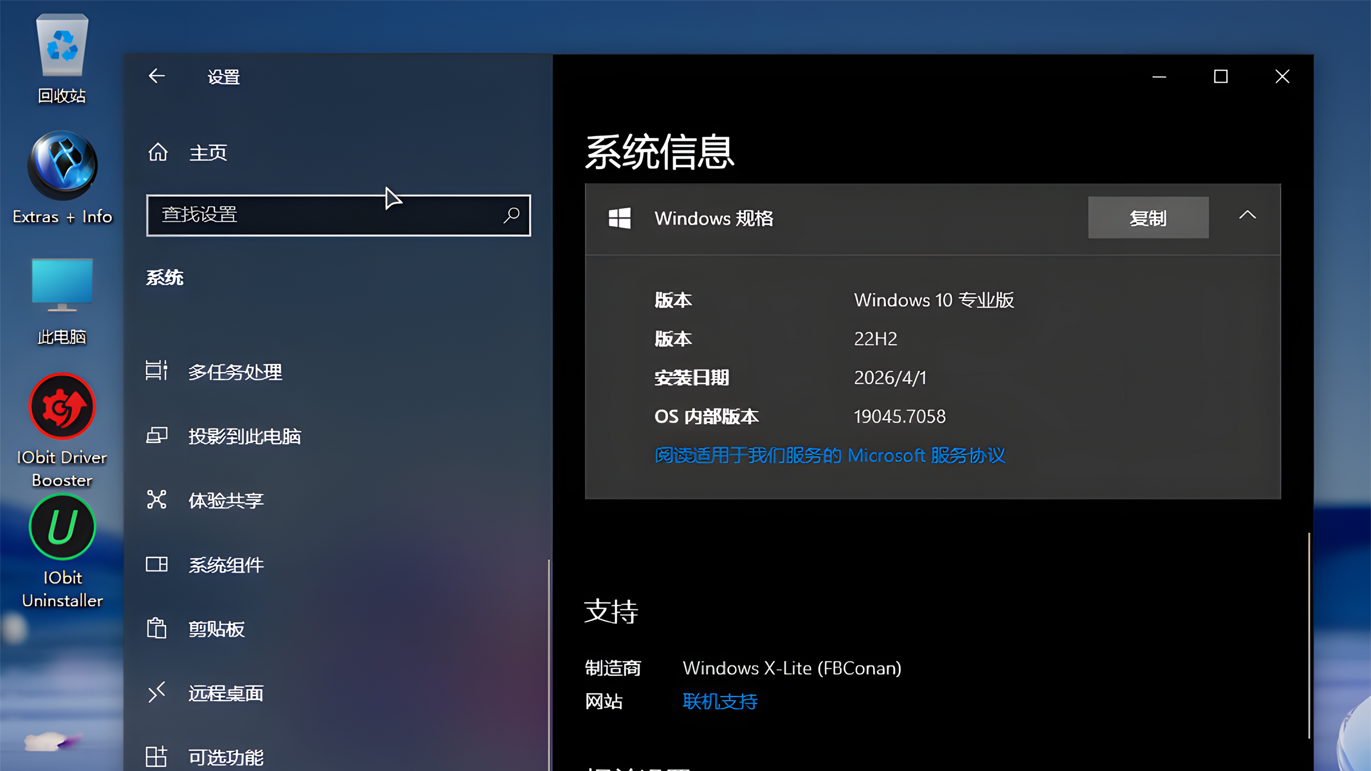Click the Windows X-Lite (FBConan) manufacturer text
Screen dimensions: 1371x771
pos(792,668)
